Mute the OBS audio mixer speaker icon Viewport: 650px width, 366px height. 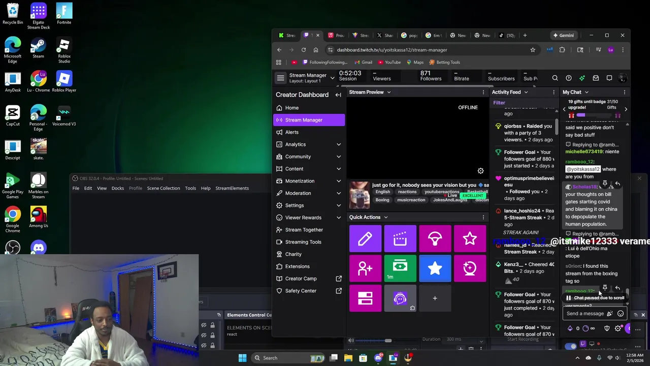click(351, 341)
